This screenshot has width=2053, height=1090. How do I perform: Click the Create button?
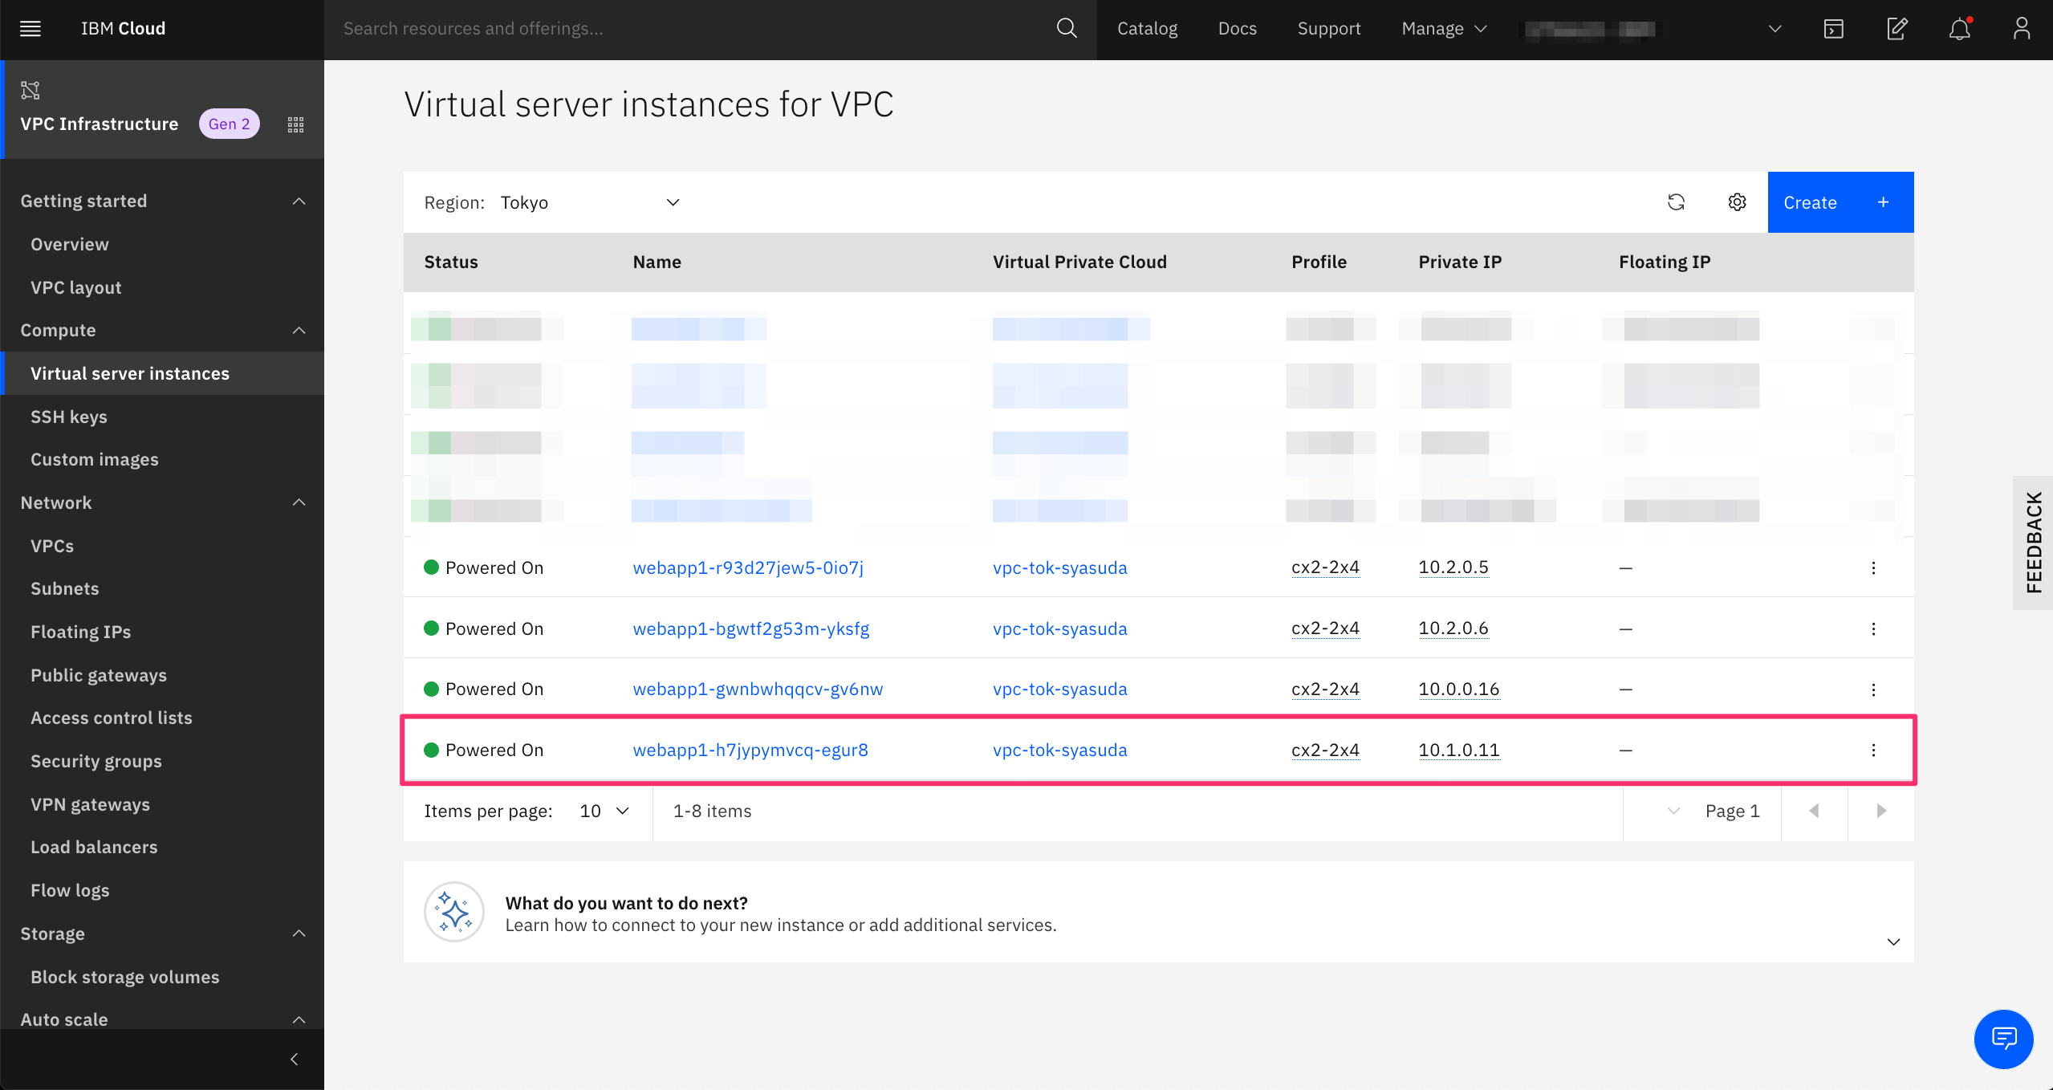coord(1840,202)
